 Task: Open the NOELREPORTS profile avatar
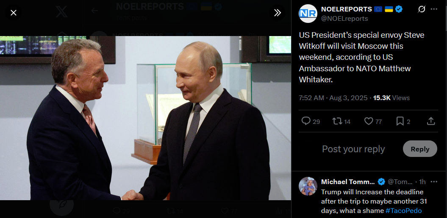tap(308, 14)
